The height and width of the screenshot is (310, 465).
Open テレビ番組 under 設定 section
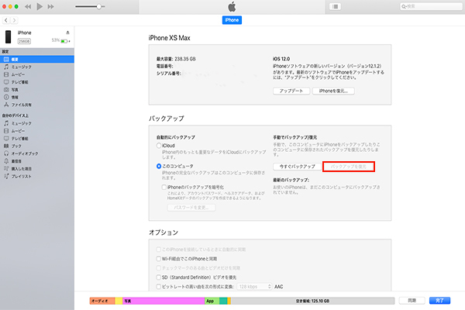click(37, 82)
